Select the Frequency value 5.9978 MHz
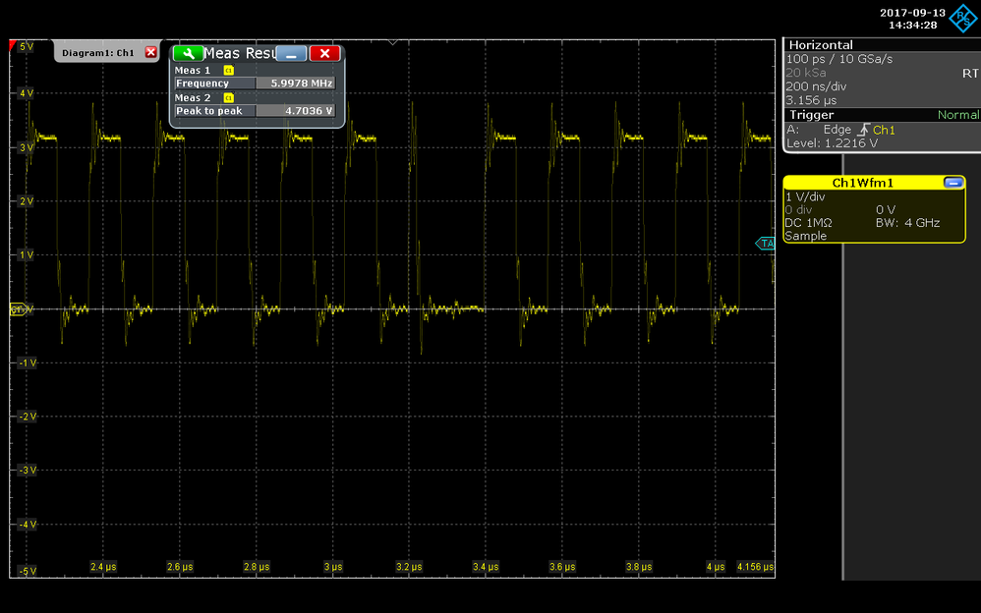The height and width of the screenshot is (613, 981). [295, 84]
